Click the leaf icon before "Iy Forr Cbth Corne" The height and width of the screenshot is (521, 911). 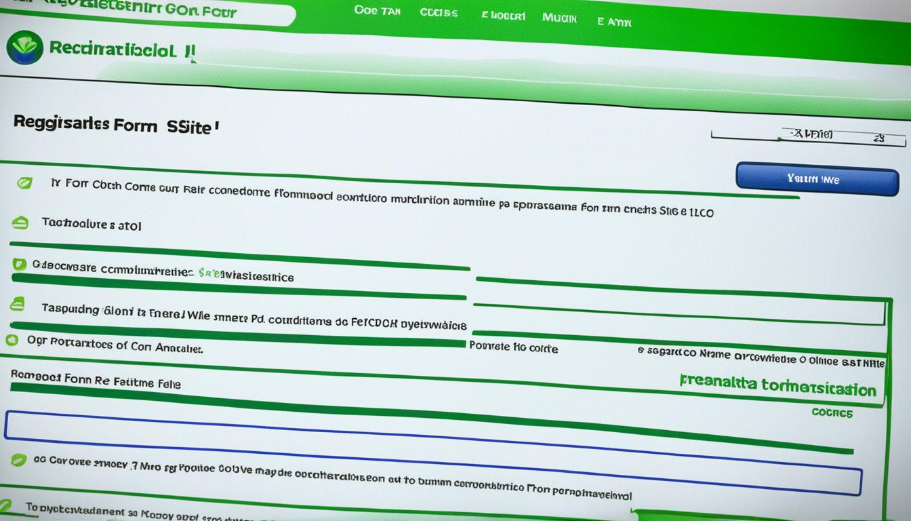[x=24, y=183]
